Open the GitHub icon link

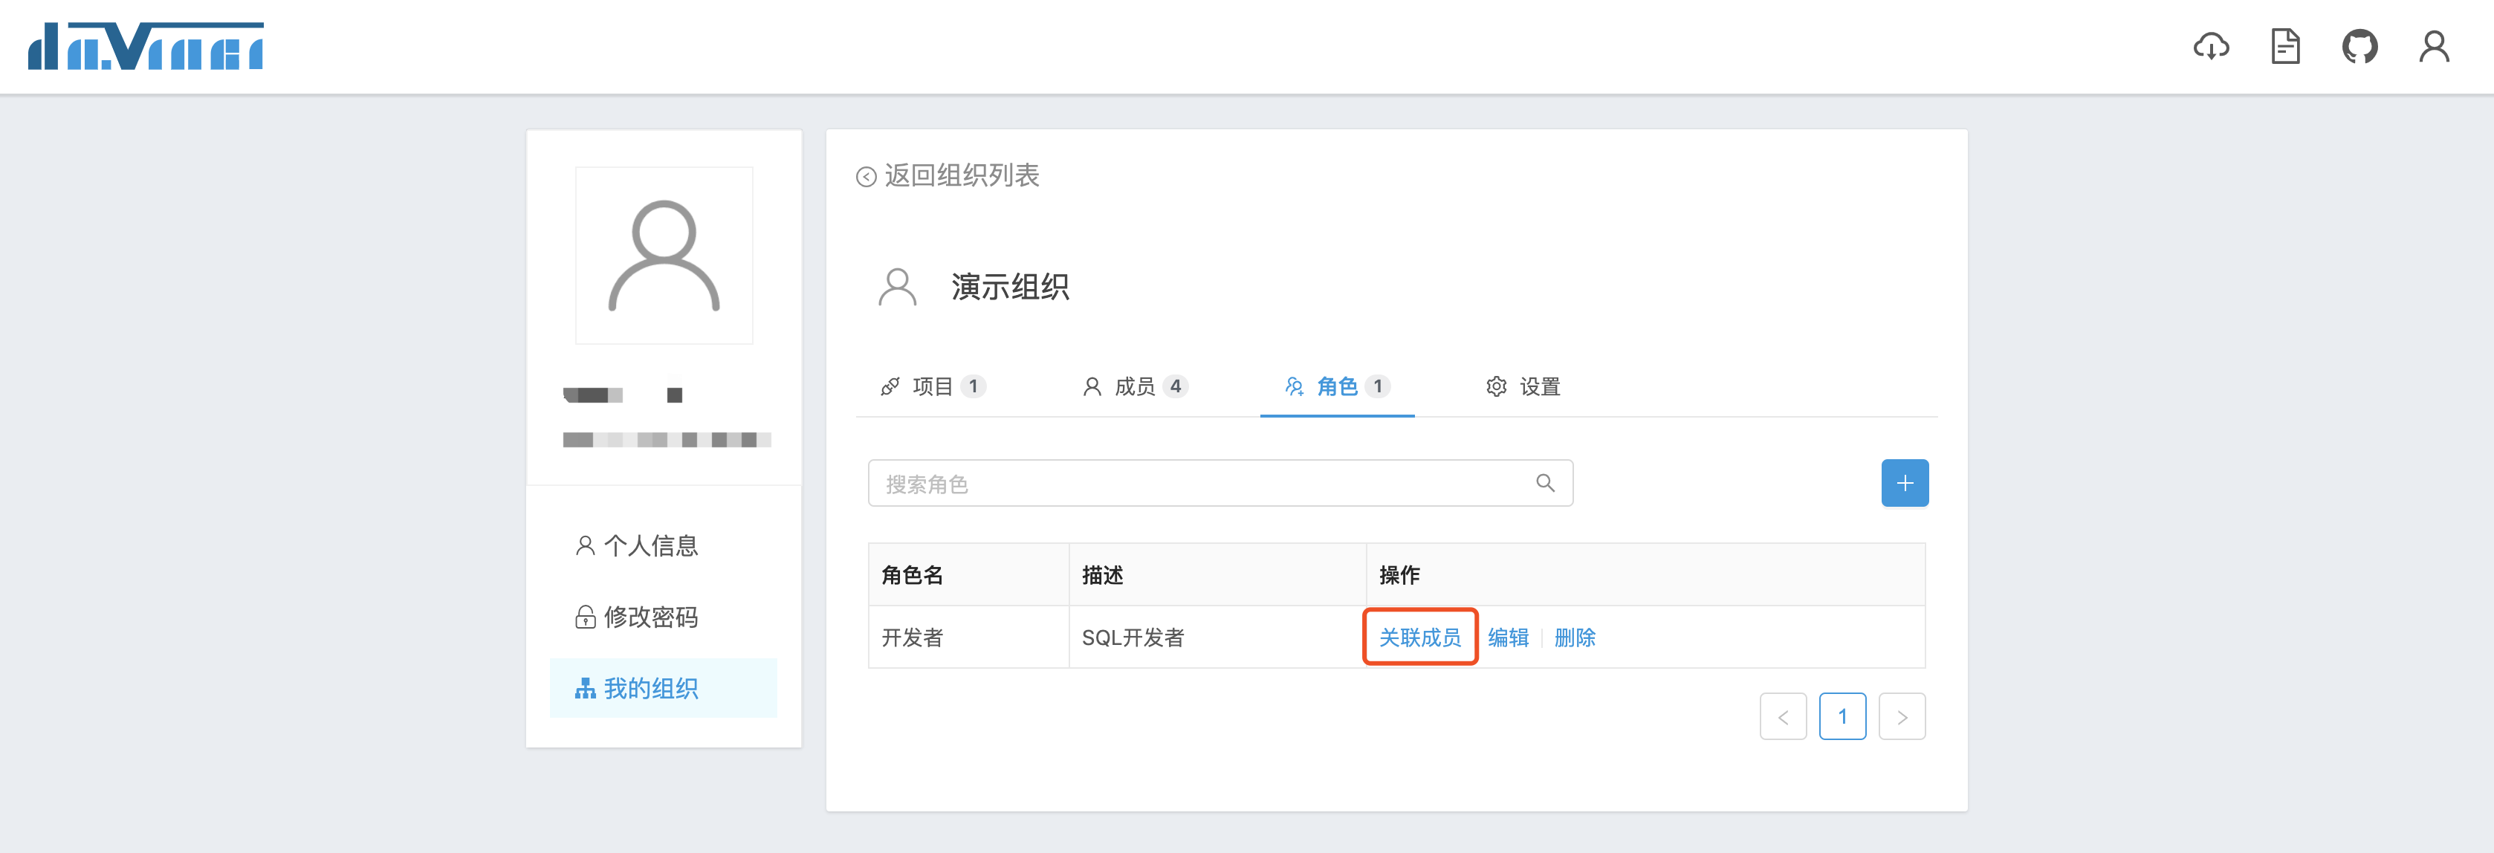click(2359, 47)
